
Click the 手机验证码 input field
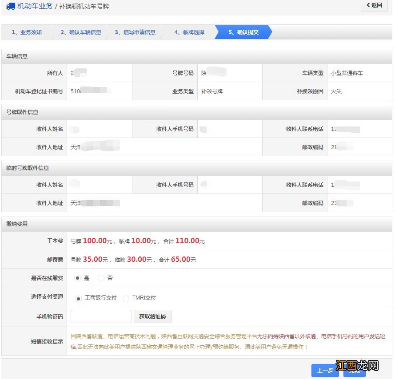(x=101, y=316)
